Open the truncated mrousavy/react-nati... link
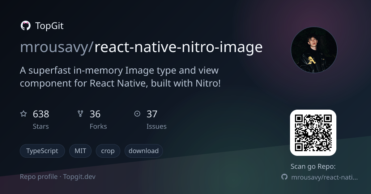 point(325,177)
